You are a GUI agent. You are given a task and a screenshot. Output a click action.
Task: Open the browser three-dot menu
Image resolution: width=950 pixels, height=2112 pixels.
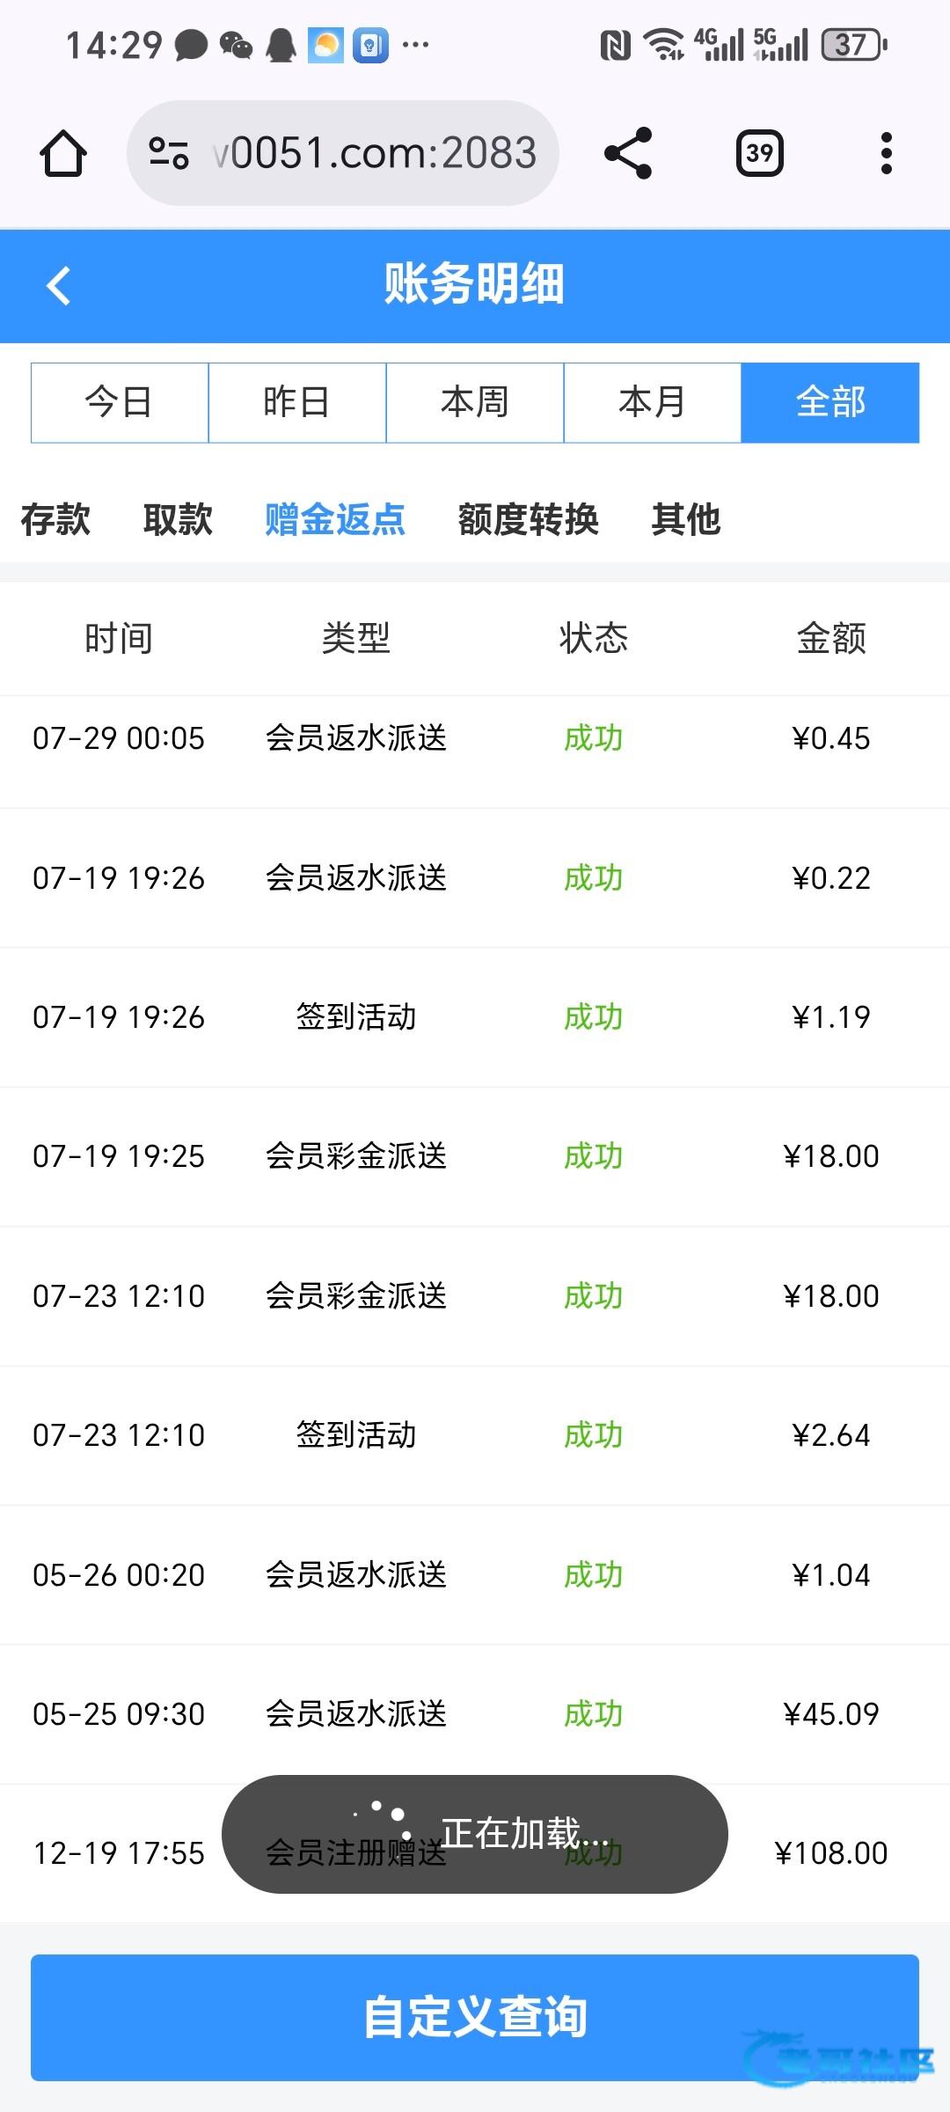[886, 153]
